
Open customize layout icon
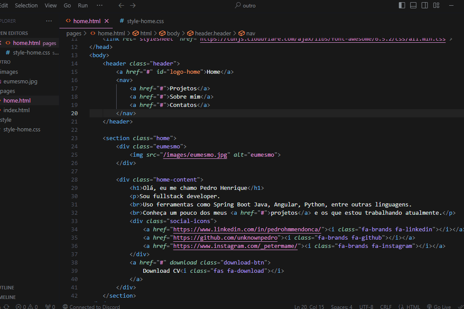[436, 5]
